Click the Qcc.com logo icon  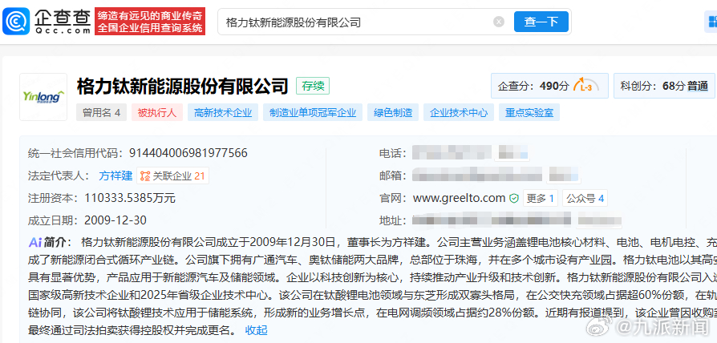pyautogui.click(x=17, y=21)
